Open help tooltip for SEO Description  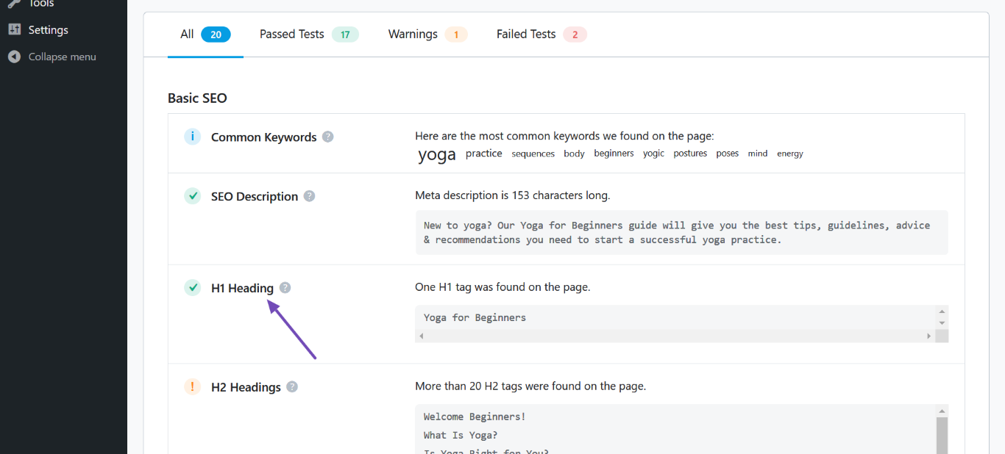pyautogui.click(x=310, y=196)
